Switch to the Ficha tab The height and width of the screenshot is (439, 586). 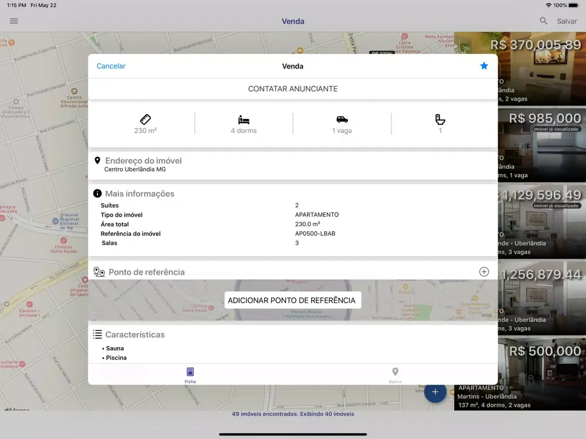[x=190, y=375]
